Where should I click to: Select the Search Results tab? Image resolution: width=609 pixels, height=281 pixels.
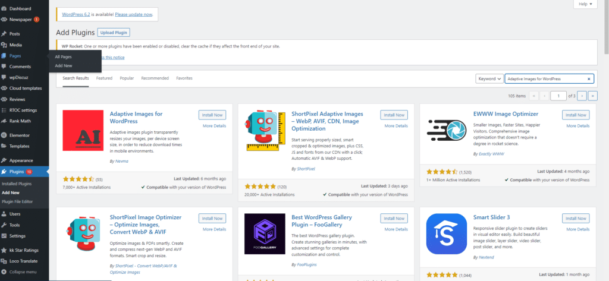[76, 78]
